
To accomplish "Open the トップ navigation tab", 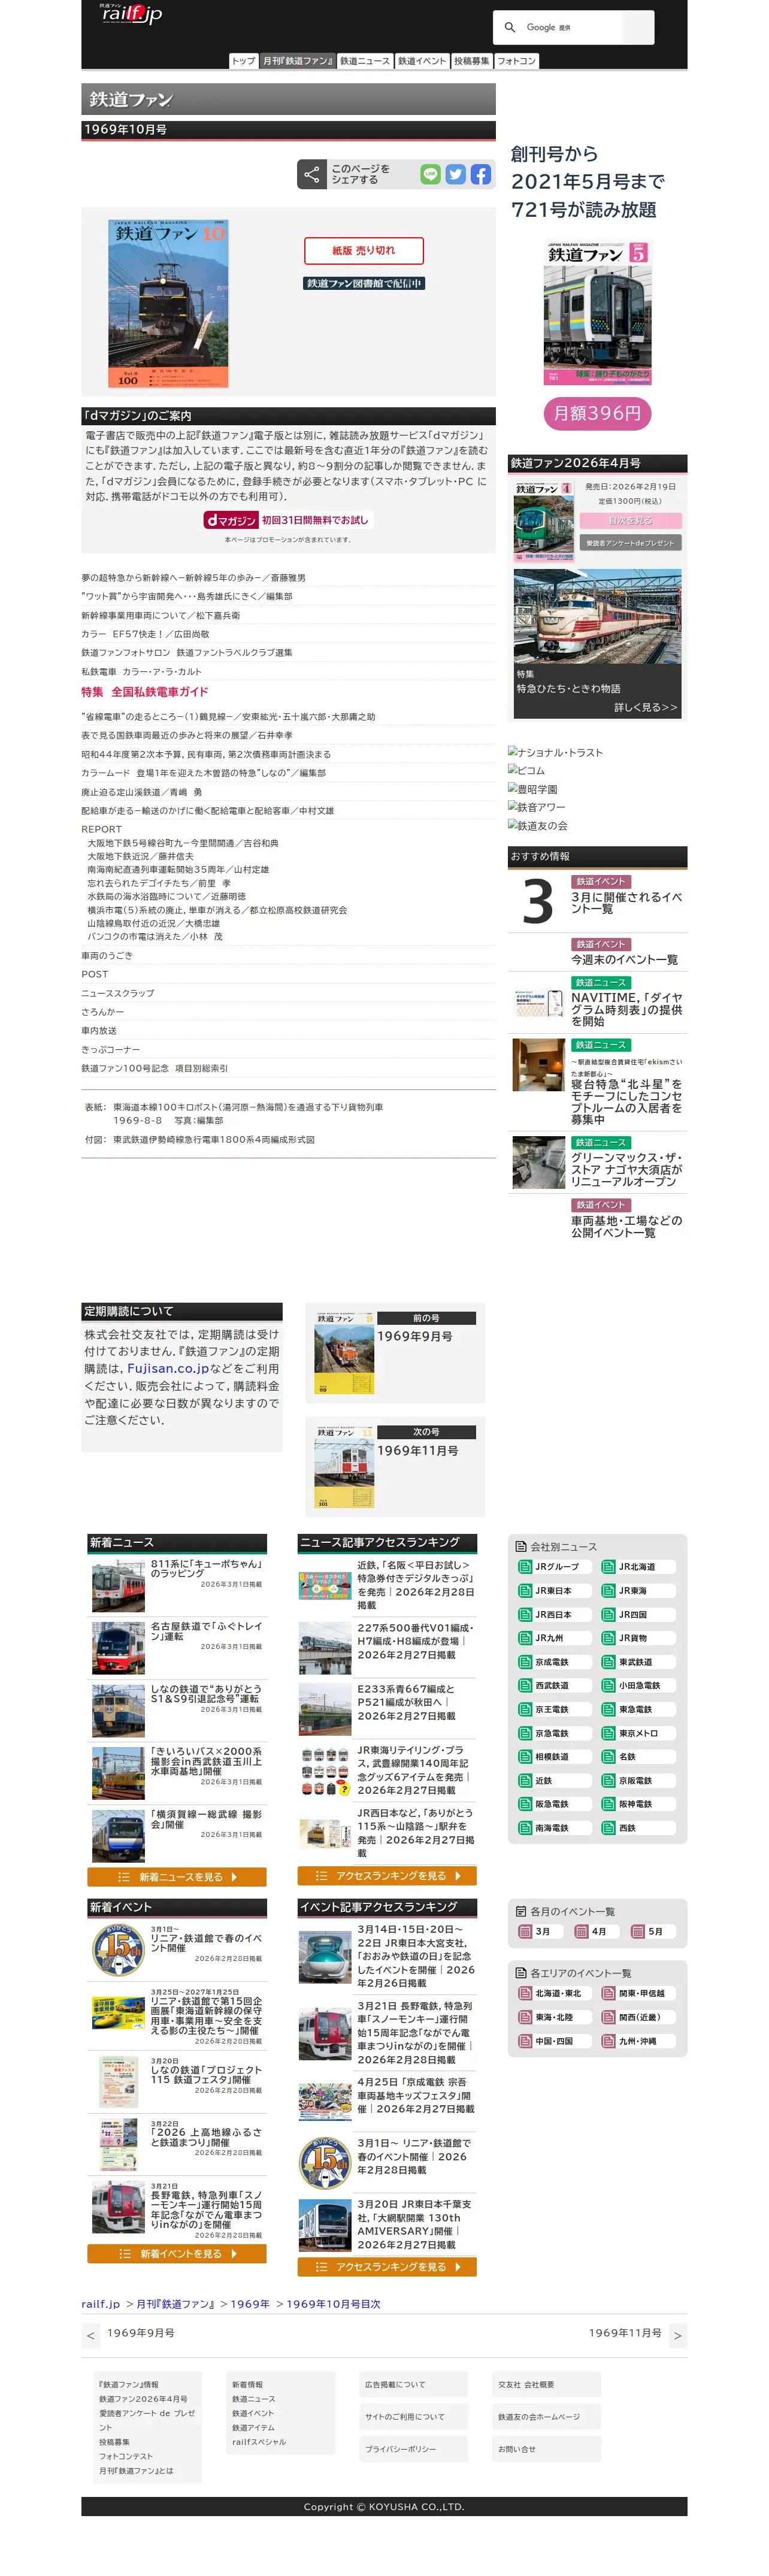I will (244, 61).
